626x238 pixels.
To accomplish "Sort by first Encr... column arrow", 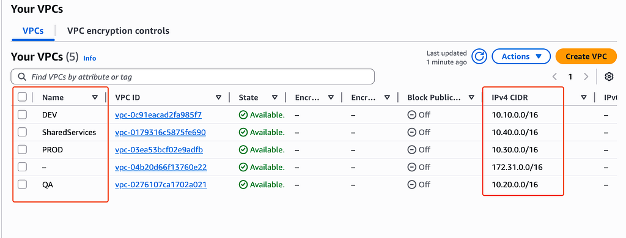I will [331, 97].
